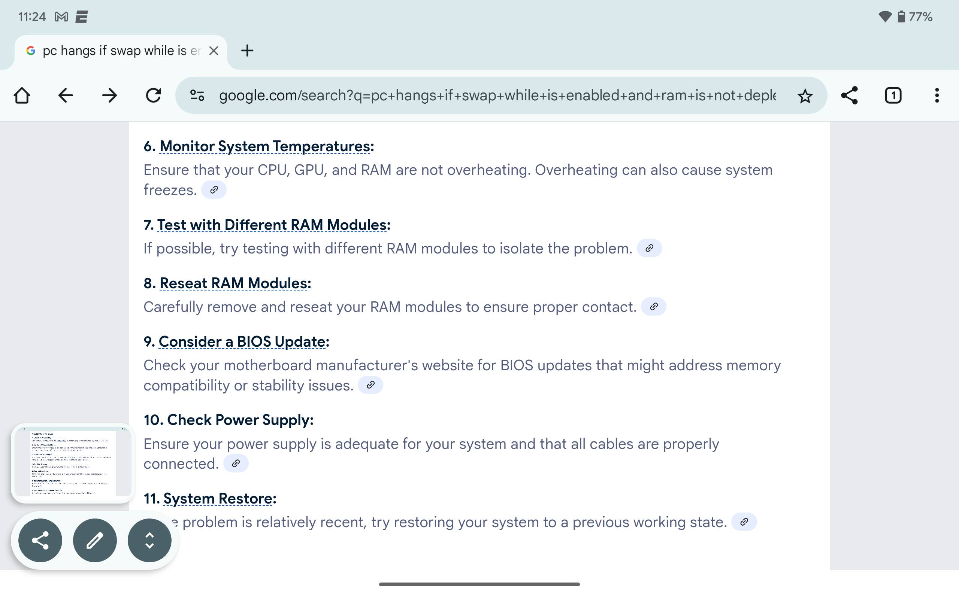Open source link after 'isolate the problem'
The width and height of the screenshot is (959, 599).
click(649, 248)
